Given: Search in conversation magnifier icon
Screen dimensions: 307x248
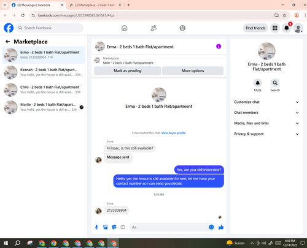Looking at the screenshot, I should [275, 83].
